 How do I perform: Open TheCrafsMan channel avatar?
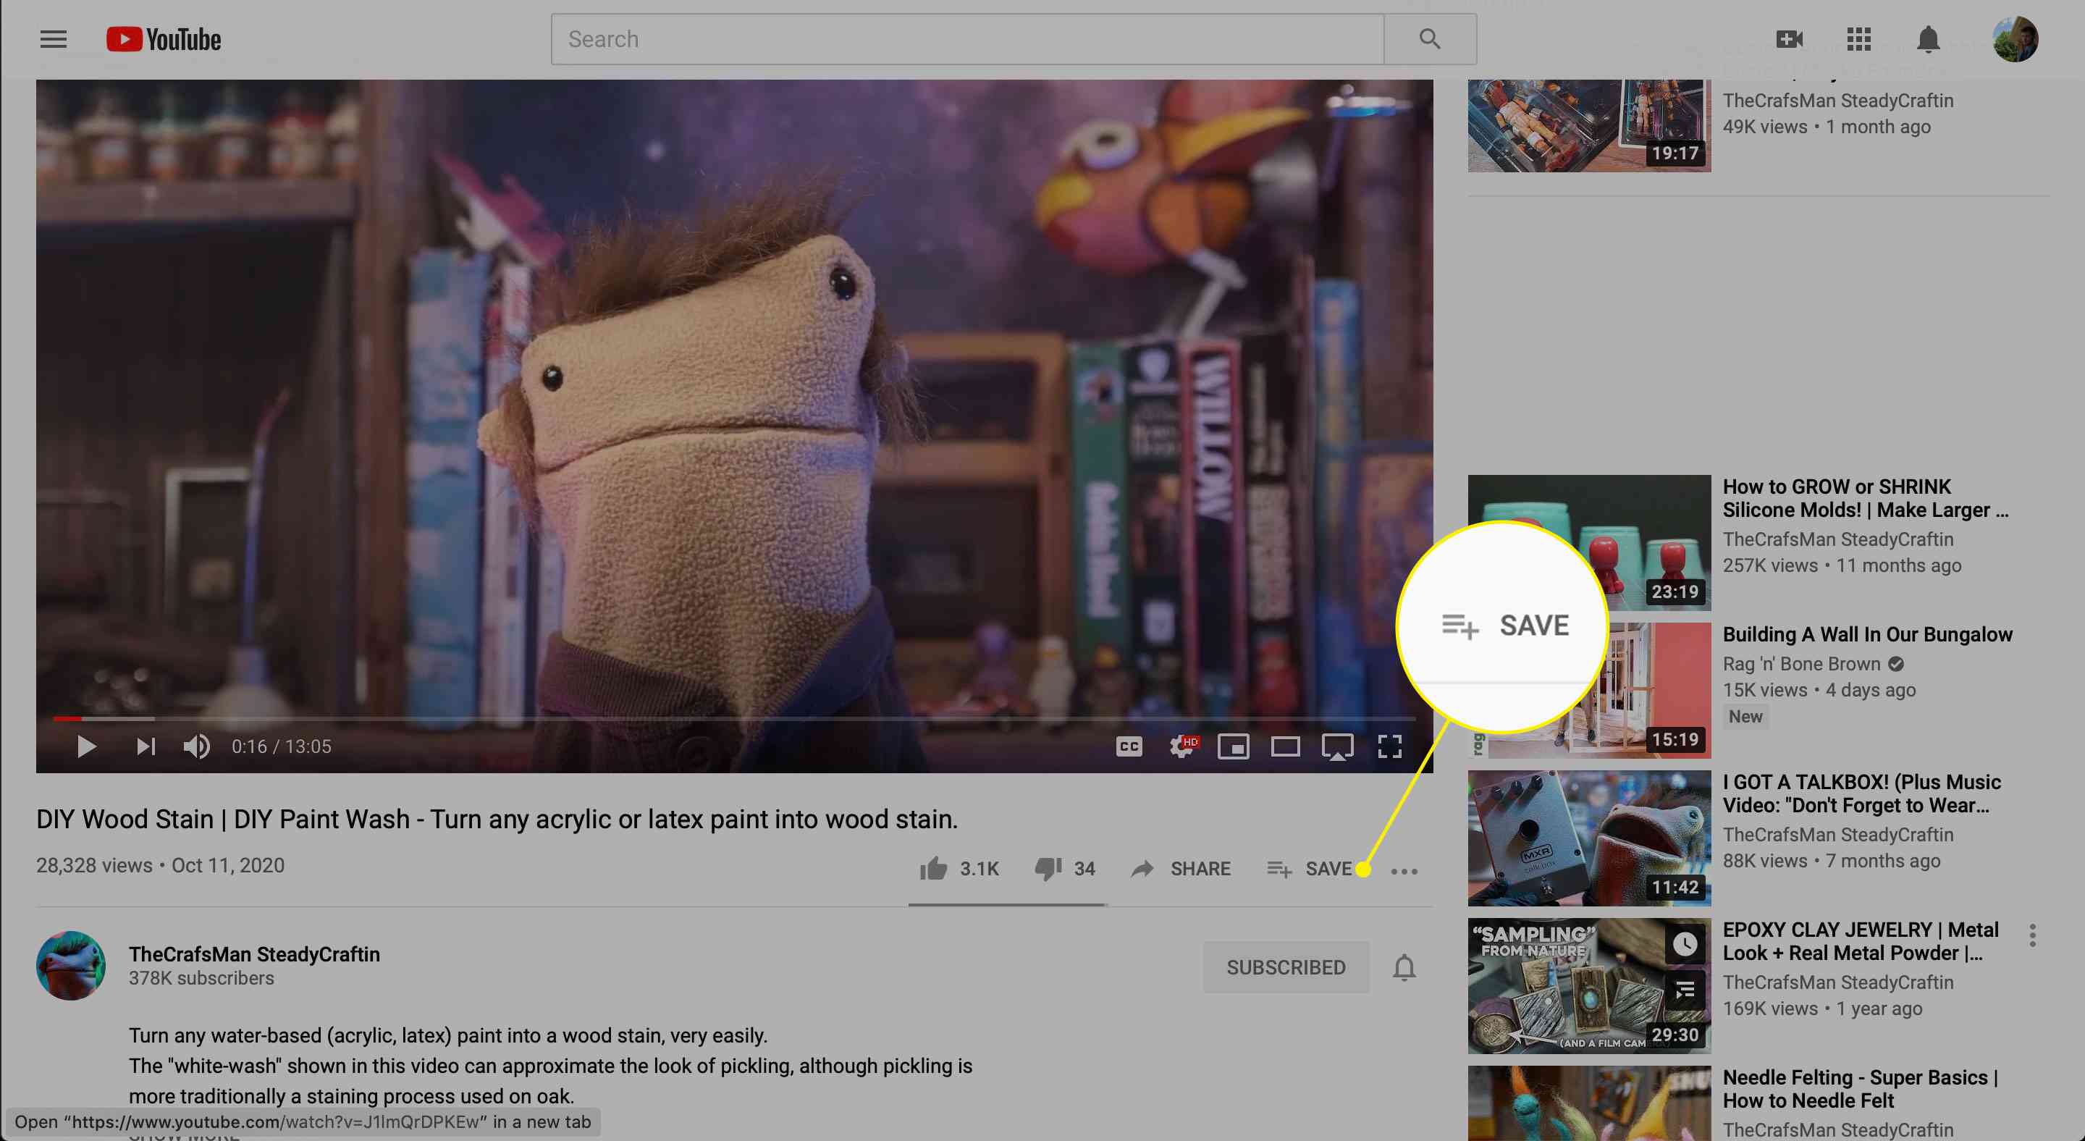70,965
